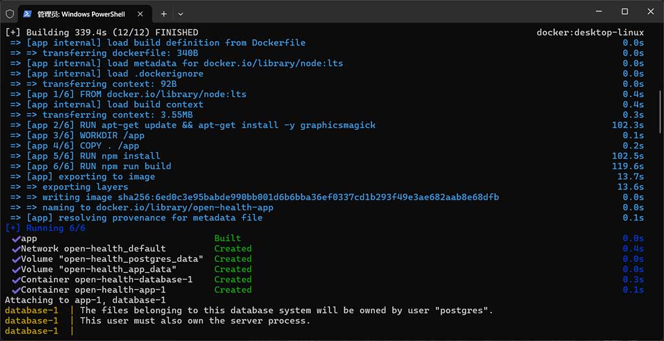Viewport: 664px width, 341px height.
Task: Click the 'apt-get install -y graphicsmagick' line
Action: tap(193, 125)
